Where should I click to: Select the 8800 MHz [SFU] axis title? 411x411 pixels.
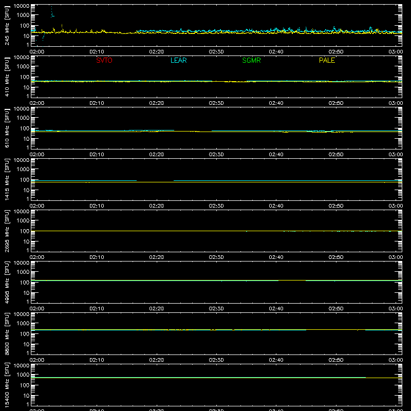click(7, 333)
